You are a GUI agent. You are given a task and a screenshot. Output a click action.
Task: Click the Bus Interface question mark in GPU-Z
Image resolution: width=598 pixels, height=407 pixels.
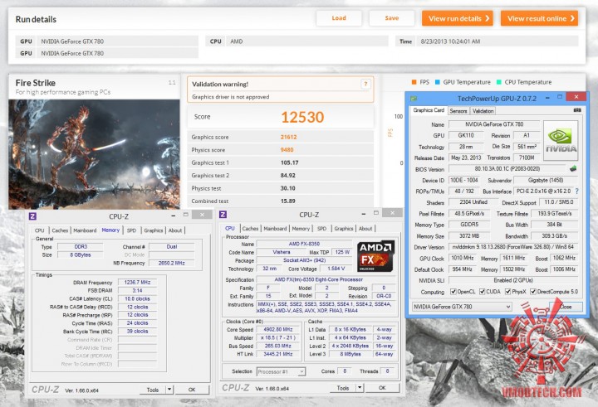[x=576, y=191]
